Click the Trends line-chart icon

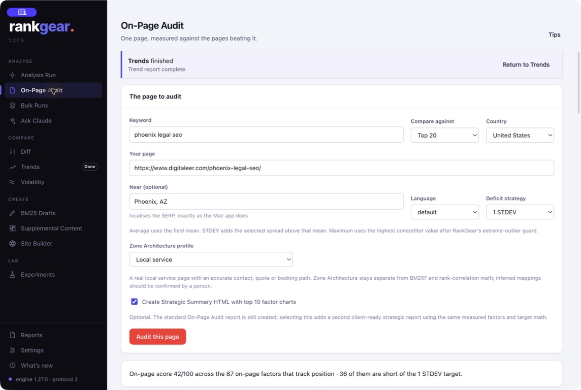point(13,167)
